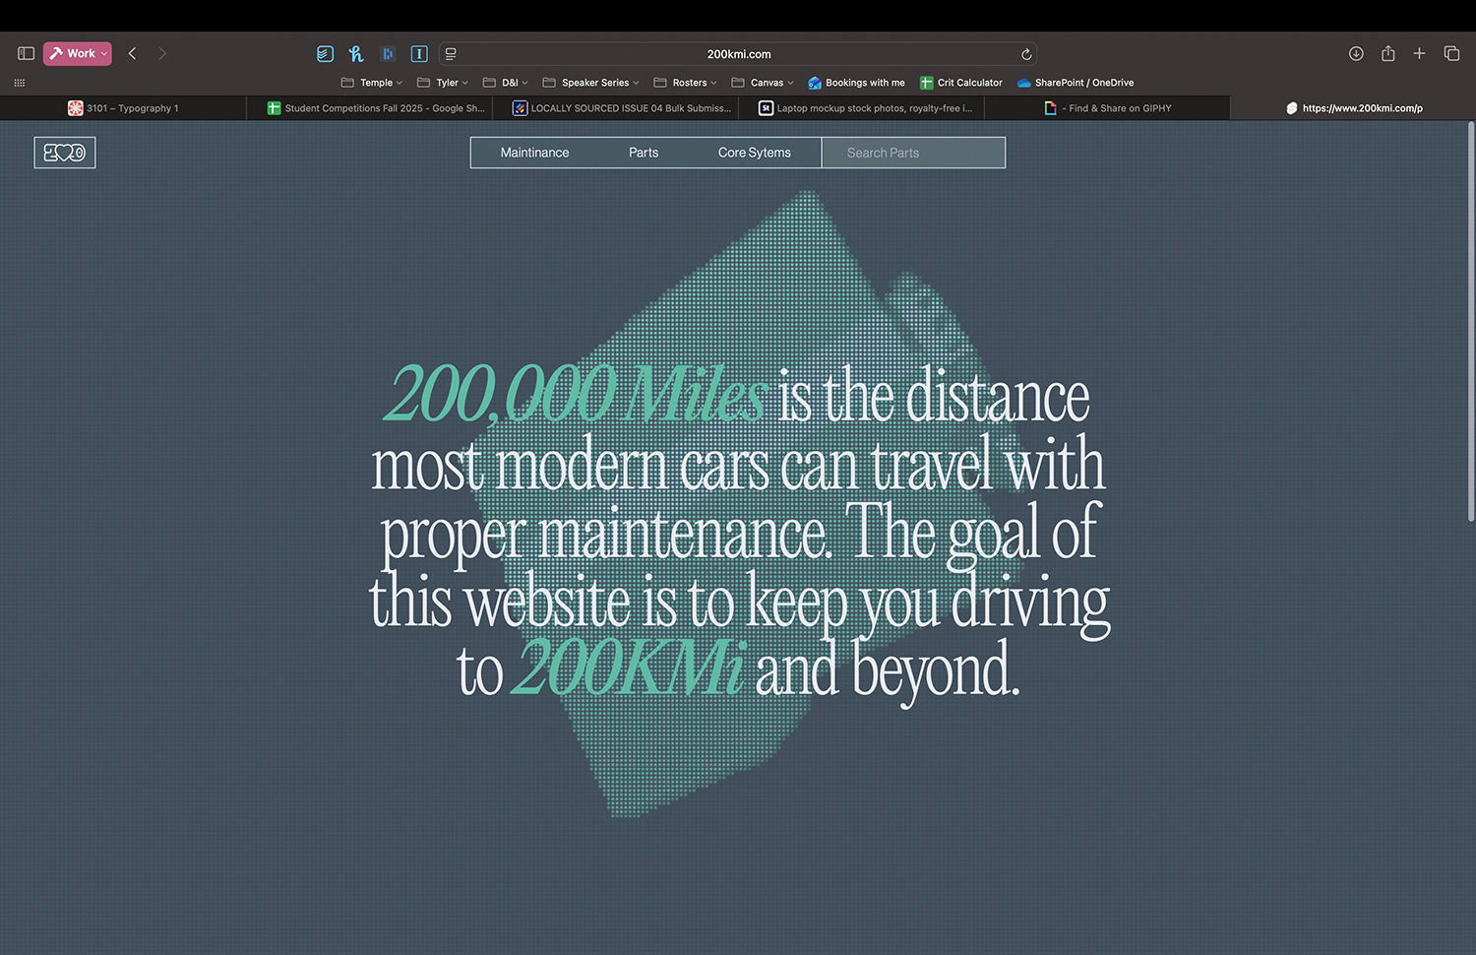
Task: Reload the 200kmi.com page
Action: click(1025, 54)
